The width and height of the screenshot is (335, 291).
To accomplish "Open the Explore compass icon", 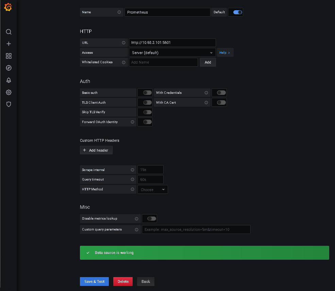I will point(9,68).
